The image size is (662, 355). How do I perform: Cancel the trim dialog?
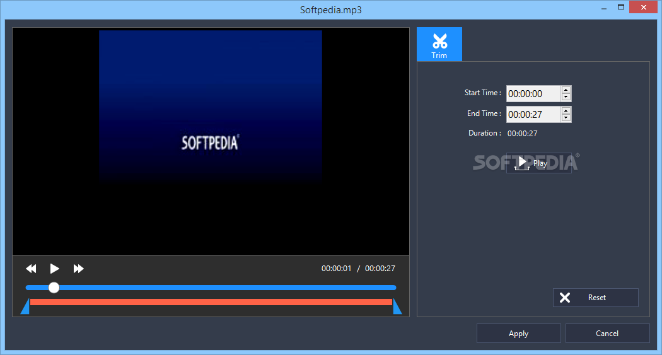pyautogui.click(x=607, y=334)
